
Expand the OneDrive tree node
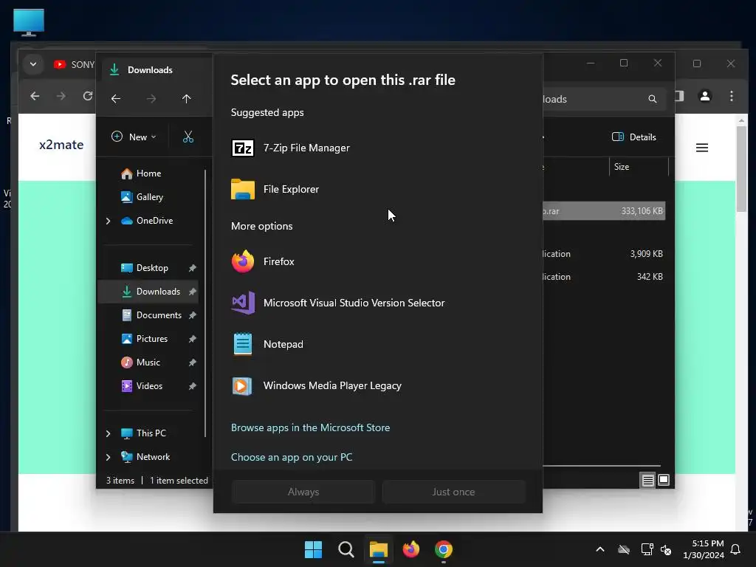[108, 221]
